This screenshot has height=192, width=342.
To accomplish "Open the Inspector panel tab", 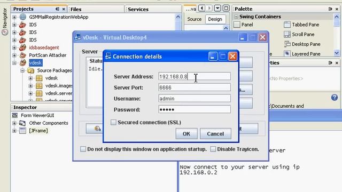I will pos(25,107).
